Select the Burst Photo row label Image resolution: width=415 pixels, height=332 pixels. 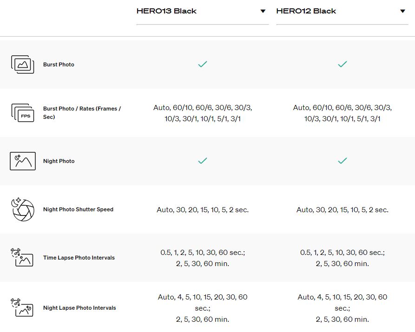59,65
